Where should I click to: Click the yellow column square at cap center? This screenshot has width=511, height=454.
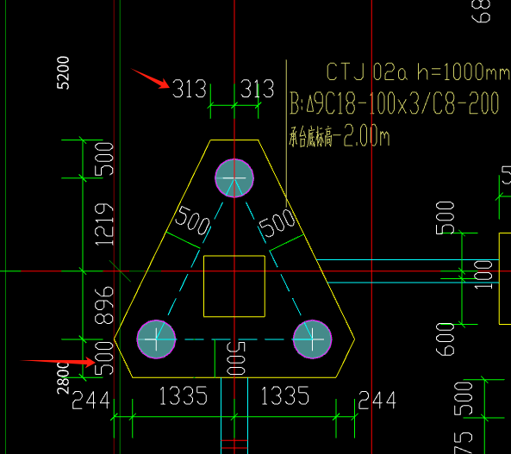tap(234, 286)
